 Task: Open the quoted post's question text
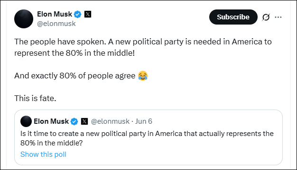pos(147,138)
